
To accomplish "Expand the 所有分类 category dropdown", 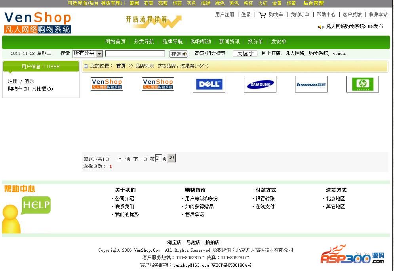I will tap(99, 54).
